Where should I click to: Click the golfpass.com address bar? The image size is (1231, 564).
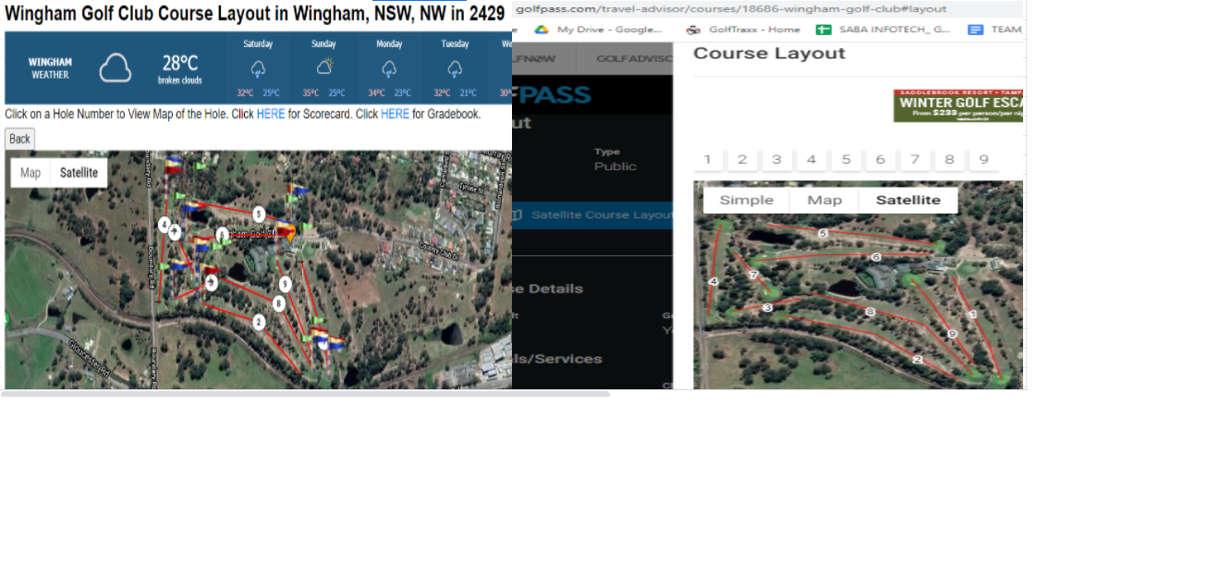768,9
